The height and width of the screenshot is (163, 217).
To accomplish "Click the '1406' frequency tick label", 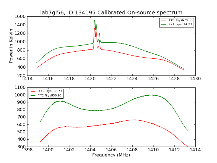I will pos(111,150).
